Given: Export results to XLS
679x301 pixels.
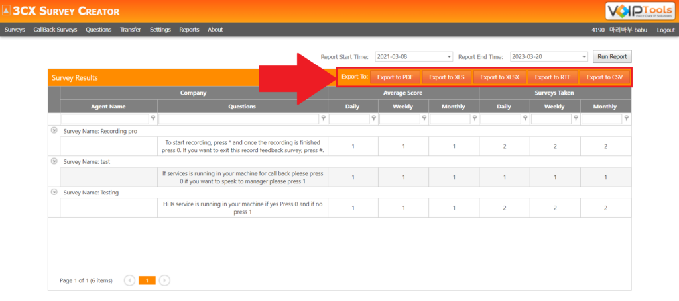Looking at the screenshot, I should coord(447,77).
